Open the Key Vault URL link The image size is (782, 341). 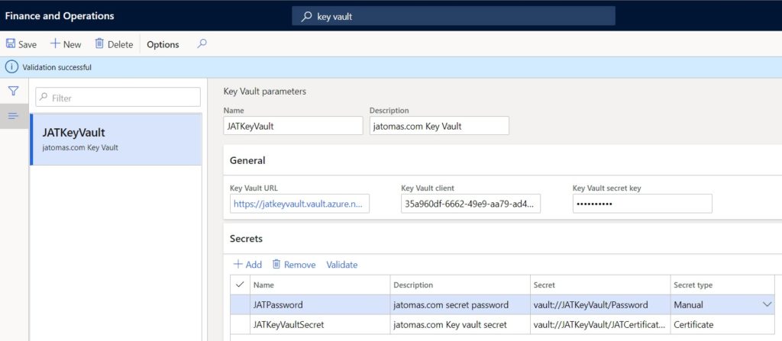click(299, 204)
